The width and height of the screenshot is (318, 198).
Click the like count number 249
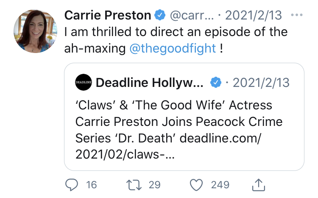pyautogui.click(x=220, y=185)
